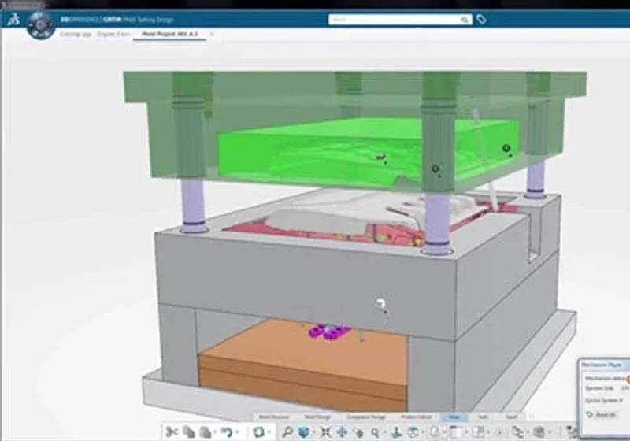Screen dimensions: 630x441
Task: Switch to the Engine Cov document tab
Action: (113, 34)
